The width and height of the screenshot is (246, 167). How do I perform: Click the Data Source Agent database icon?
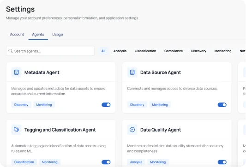pyautogui.click(x=132, y=72)
